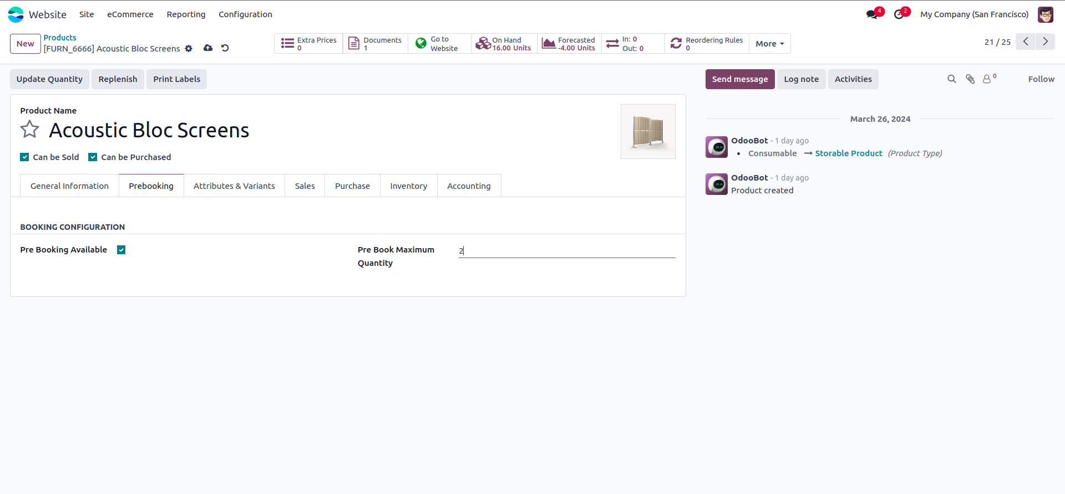This screenshot has height=494, width=1065.
Task: Open the Purchase tab
Action: click(x=352, y=186)
